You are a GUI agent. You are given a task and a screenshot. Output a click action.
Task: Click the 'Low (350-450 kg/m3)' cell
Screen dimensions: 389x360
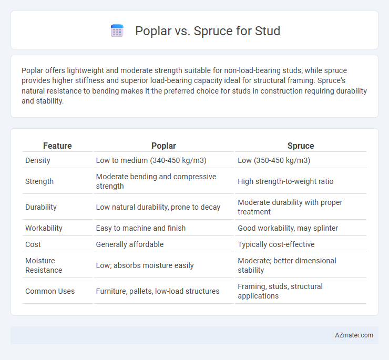pos(274,160)
